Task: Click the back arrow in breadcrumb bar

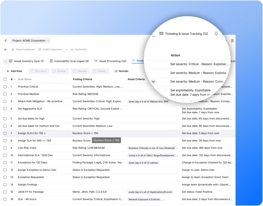Action: pyautogui.click(x=6, y=50)
